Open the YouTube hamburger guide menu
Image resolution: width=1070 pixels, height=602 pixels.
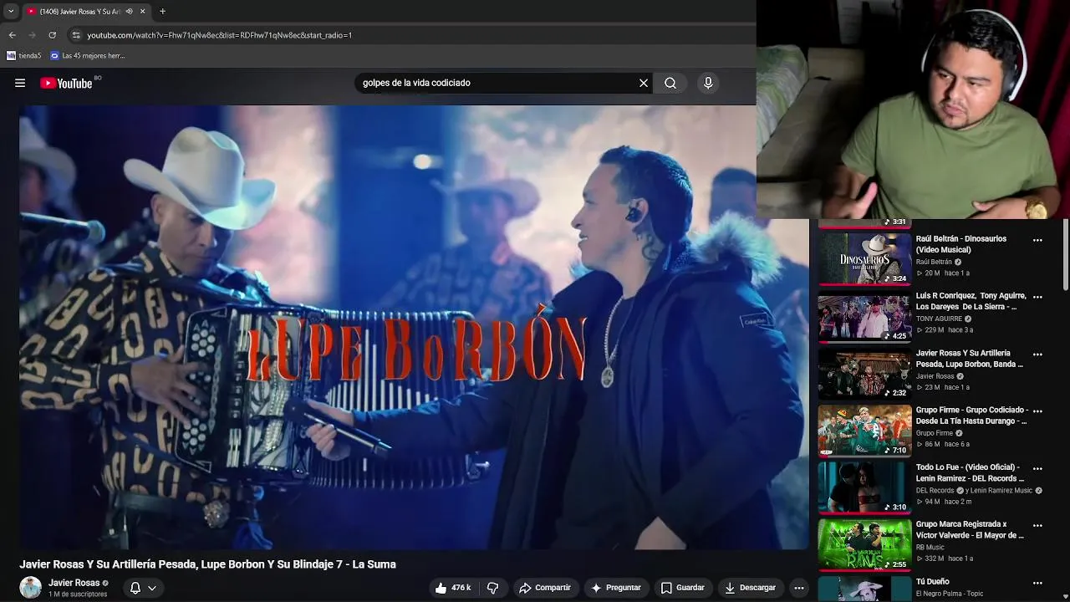tap(20, 83)
